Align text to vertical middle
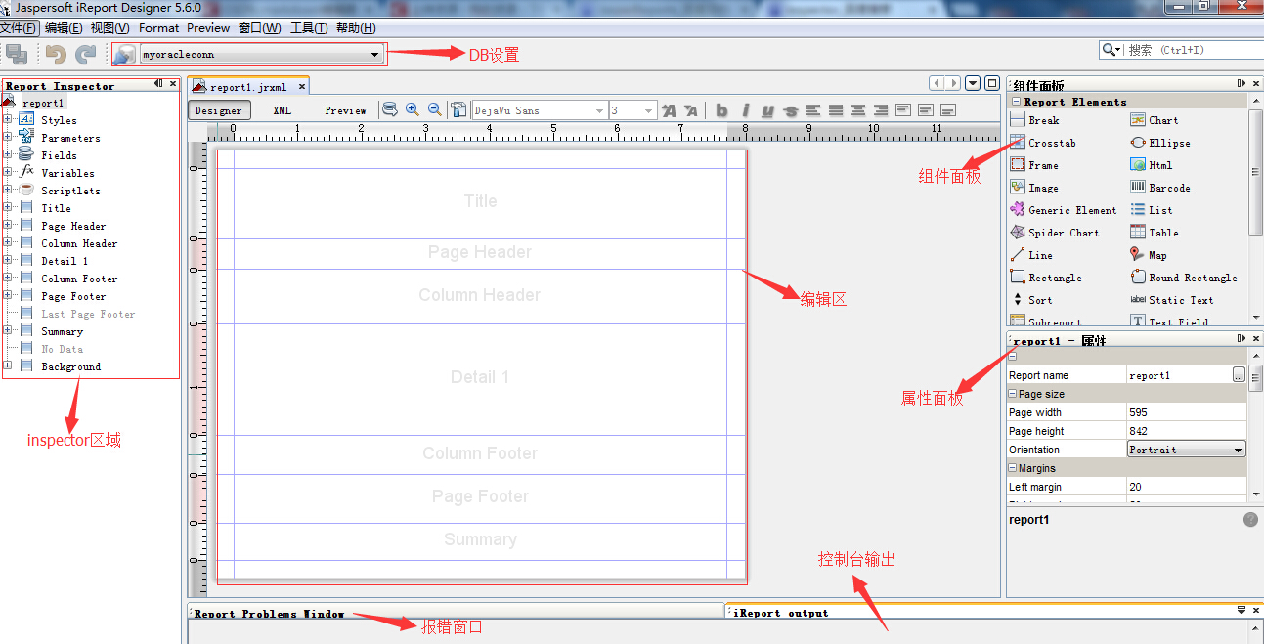This screenshot has width=1264, height=644. point(925,110)
